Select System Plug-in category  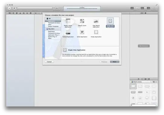coord(53,37)
